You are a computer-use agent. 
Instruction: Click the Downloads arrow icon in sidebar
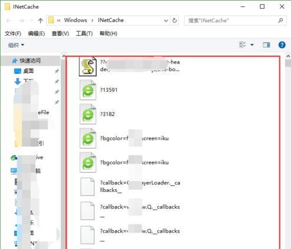point(18,81)
